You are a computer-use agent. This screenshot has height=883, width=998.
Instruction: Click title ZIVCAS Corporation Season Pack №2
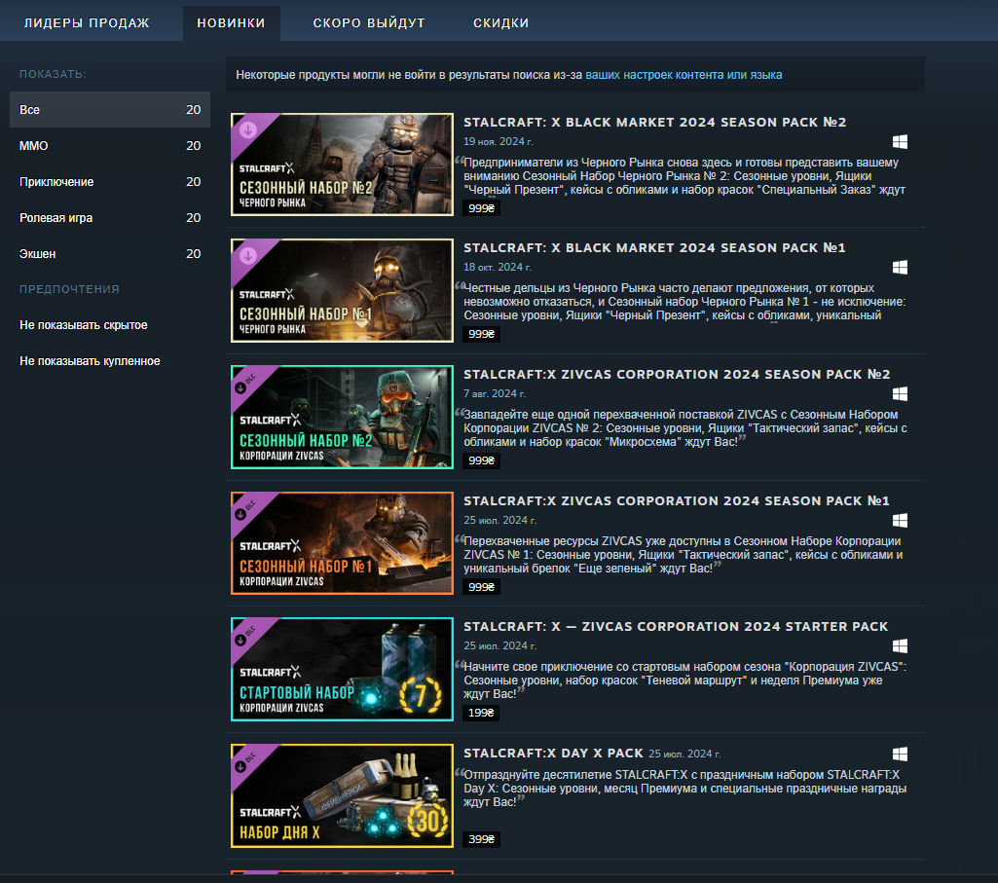677,375
